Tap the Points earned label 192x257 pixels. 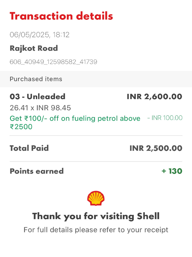click(37, 171)
